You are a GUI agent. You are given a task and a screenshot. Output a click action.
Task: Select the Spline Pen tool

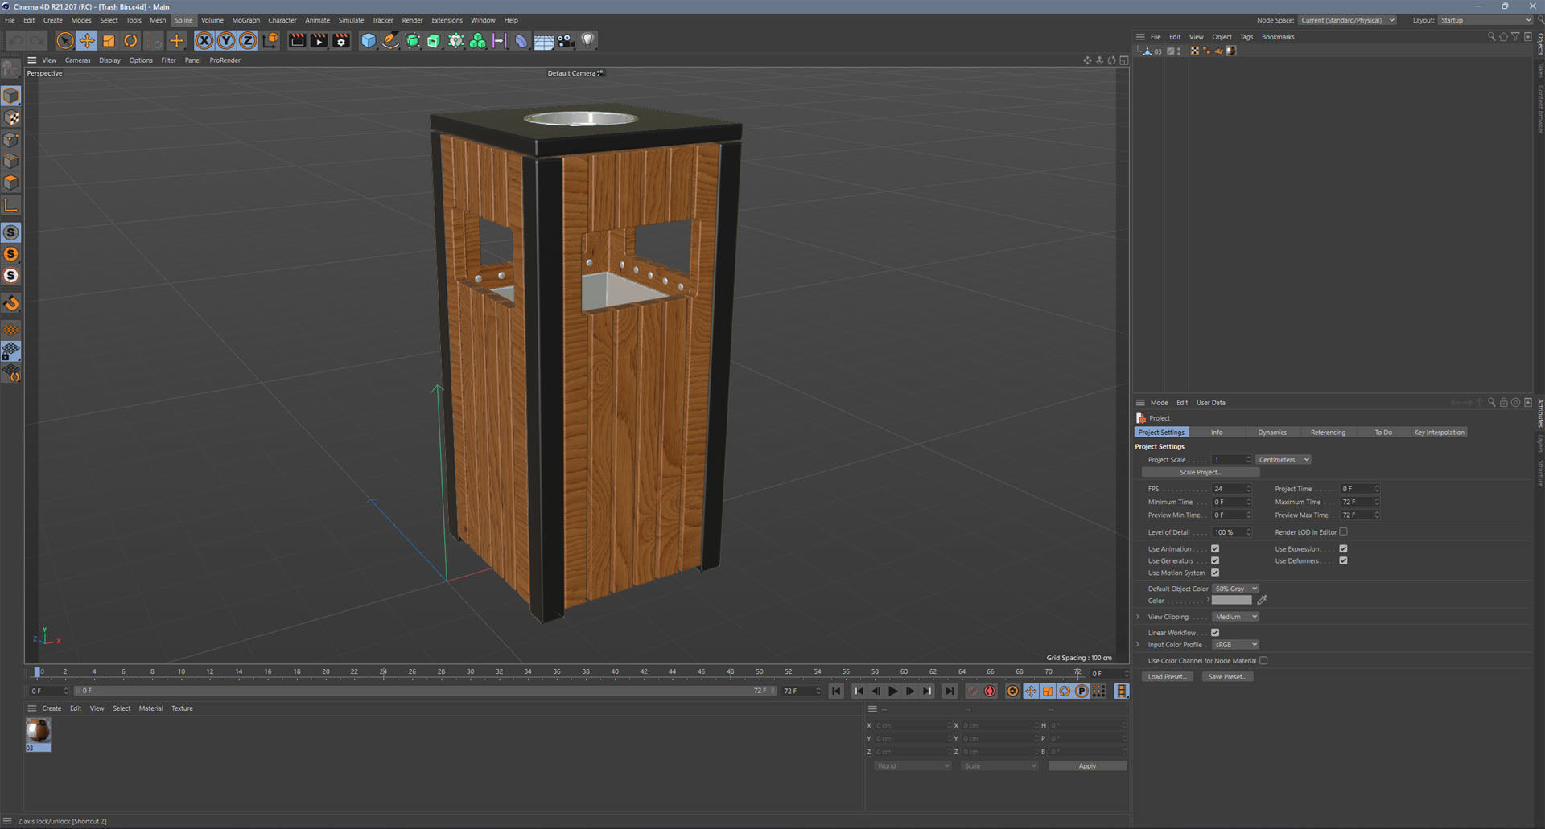[x=390, y=40]
